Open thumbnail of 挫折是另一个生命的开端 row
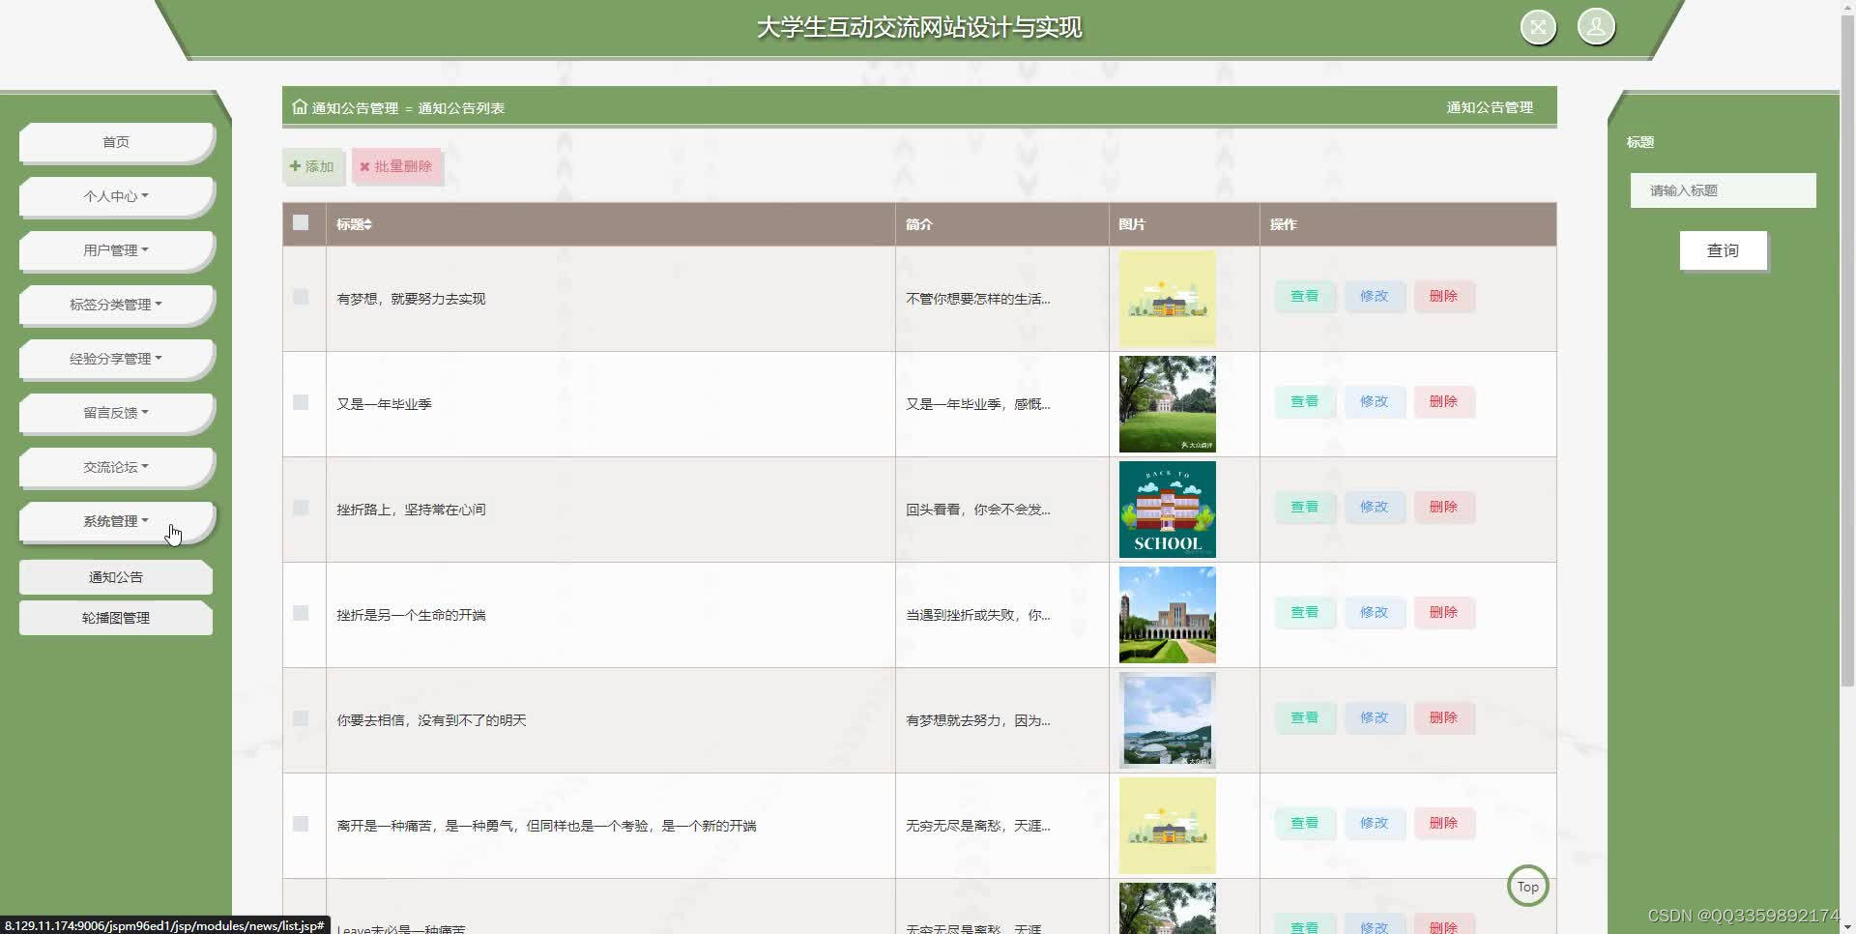 coord(1168,615)
